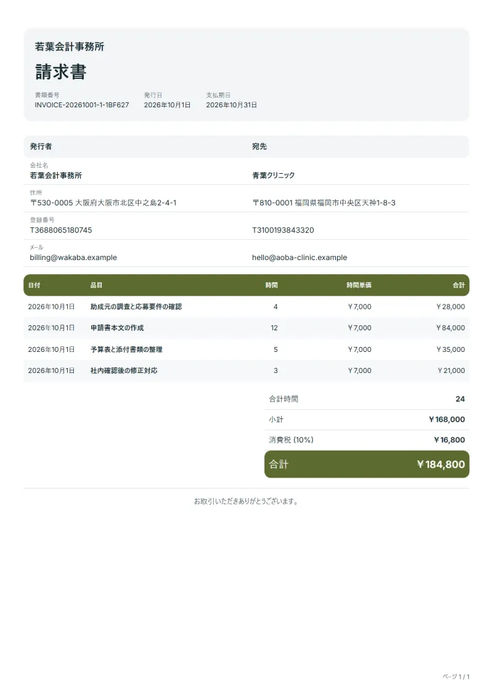Click the 合計時間 label

pyautogui.click(x=283, y=399)
